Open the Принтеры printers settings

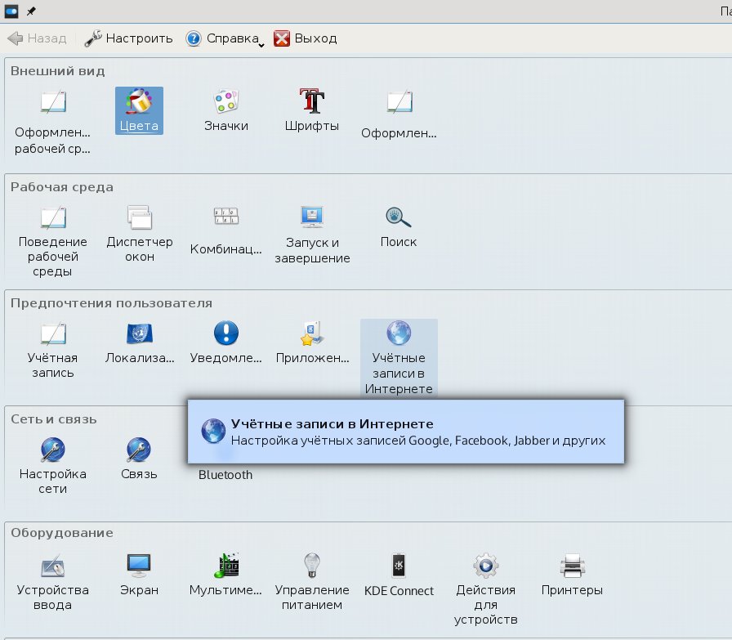click(x=572, y=575)
